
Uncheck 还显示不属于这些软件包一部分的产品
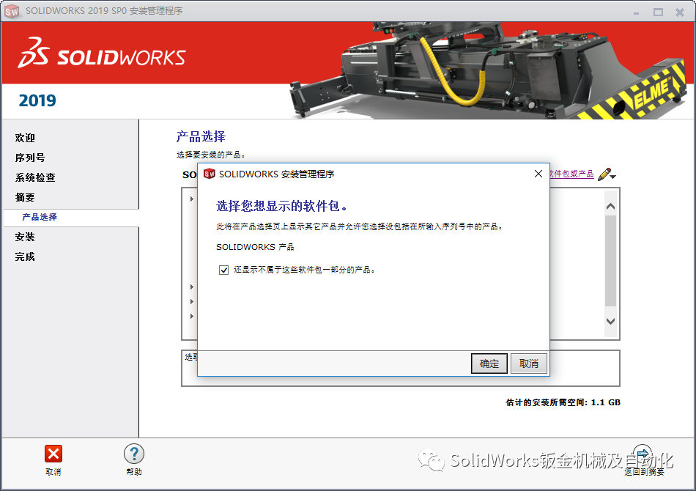coord(223,270)
